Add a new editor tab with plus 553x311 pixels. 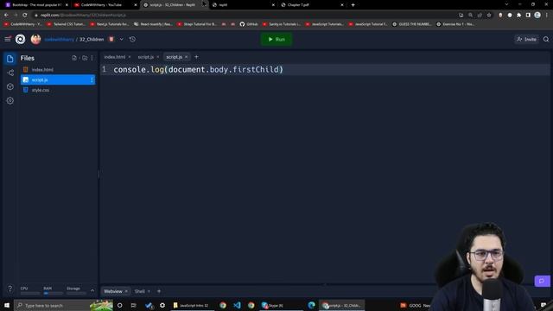(x=196, y=57)
